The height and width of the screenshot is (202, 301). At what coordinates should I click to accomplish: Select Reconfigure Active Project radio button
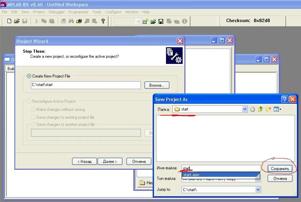click(29, 101)
